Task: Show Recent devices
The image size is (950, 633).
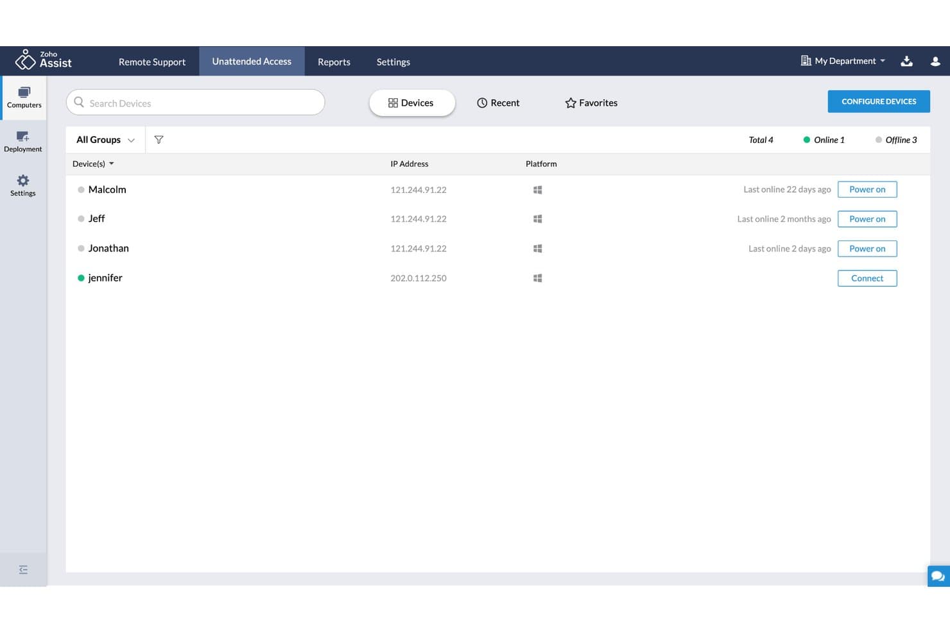Action: [498, 103]
